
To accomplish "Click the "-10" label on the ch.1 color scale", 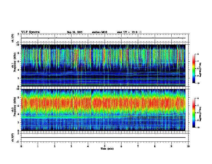I will [x=198, y=83].
